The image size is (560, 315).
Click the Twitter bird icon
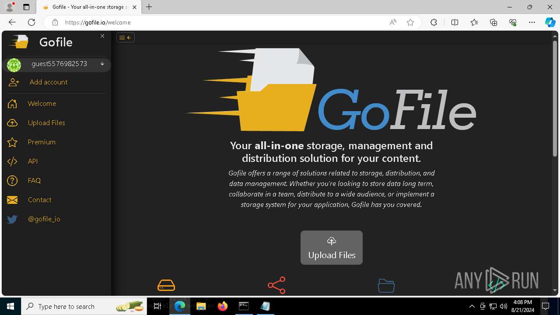12,219
